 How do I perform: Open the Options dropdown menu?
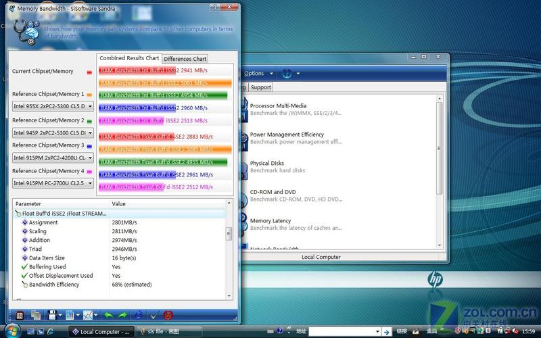(x=258, y=74)
